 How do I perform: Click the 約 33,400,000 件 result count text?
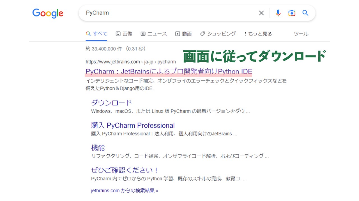[x=116, y=49]
